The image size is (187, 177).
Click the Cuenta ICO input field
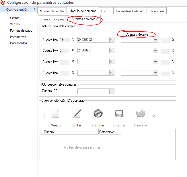(93, 91)
